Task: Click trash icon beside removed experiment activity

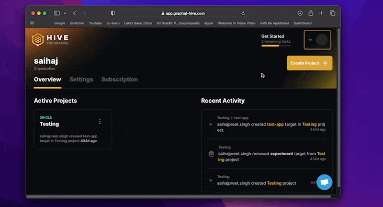Action: (x=211, y=154)
